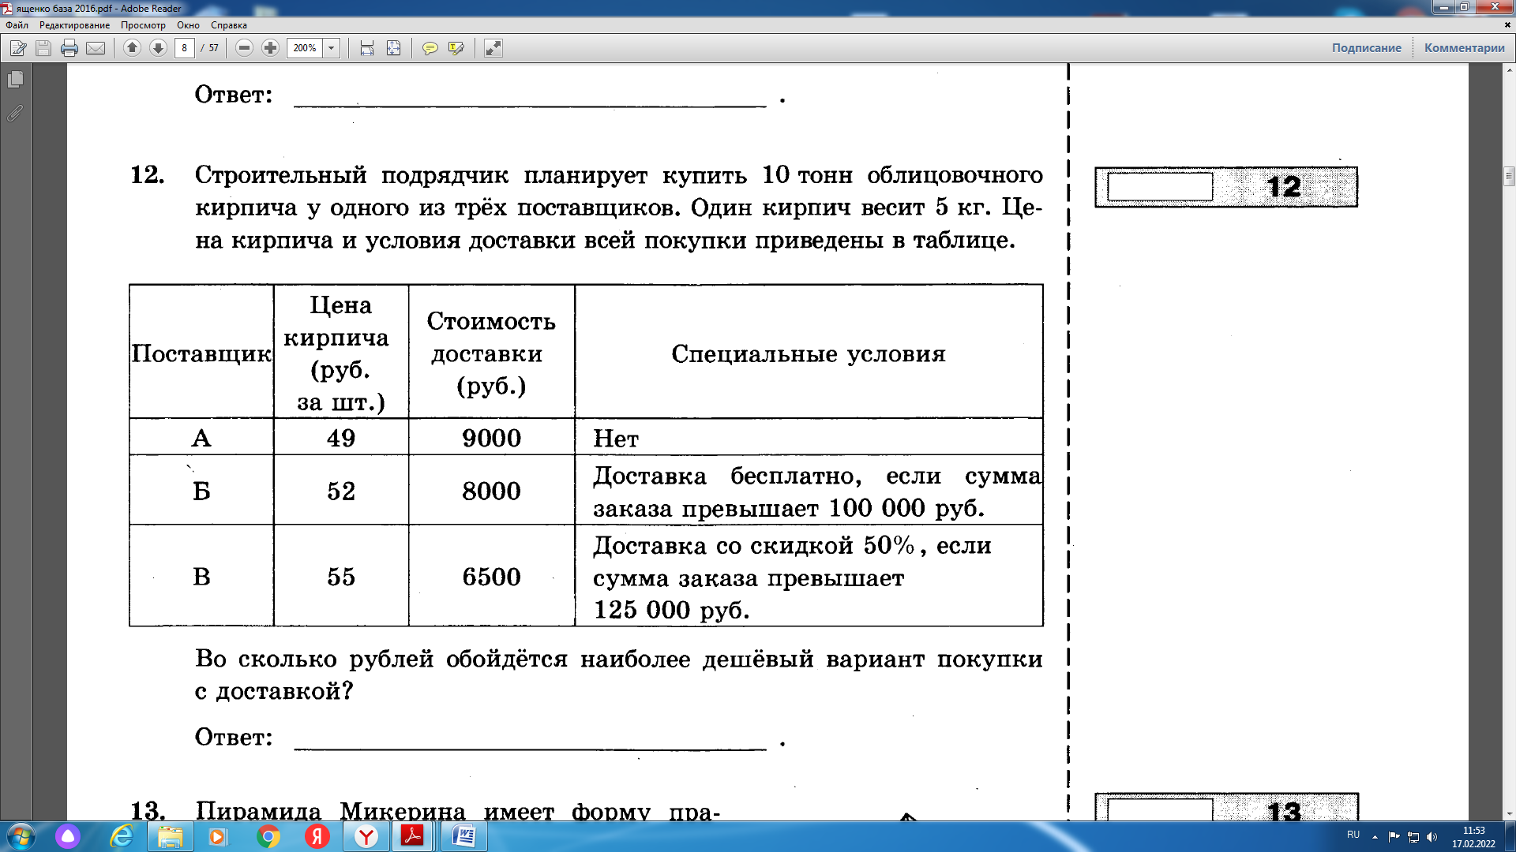Click price cell 52 for supplier Б
The image size is (1516, 852).
[341, 491]
